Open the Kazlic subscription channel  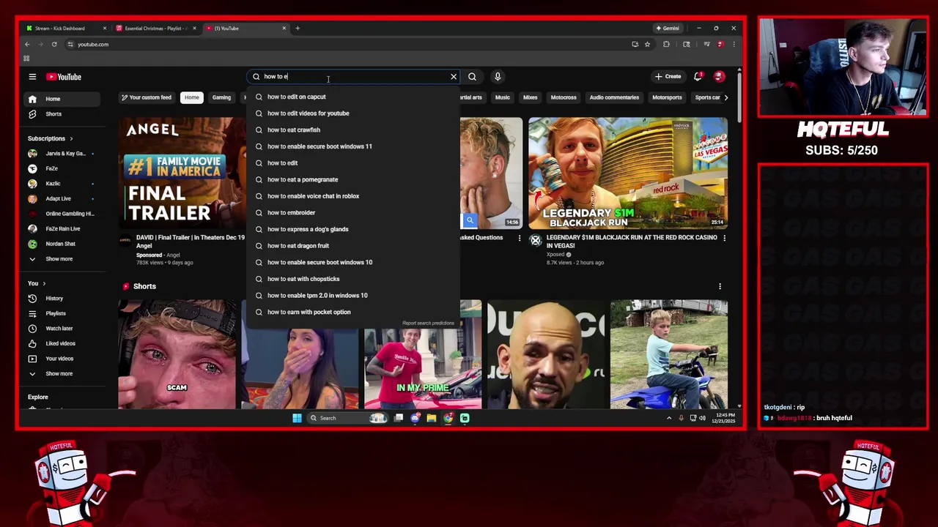[62, 184]
